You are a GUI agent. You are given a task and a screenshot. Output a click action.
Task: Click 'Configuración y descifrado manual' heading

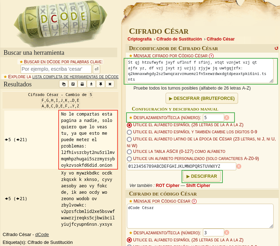click(175, 109)
